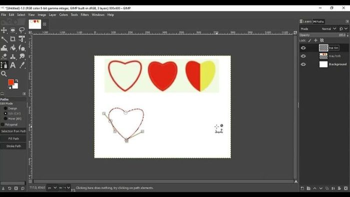
Task: Open the Colors menu
Action: tap(63, 14)
